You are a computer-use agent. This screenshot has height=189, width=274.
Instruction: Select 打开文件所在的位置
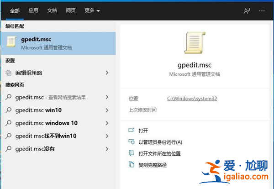click(x=159, y=153)
